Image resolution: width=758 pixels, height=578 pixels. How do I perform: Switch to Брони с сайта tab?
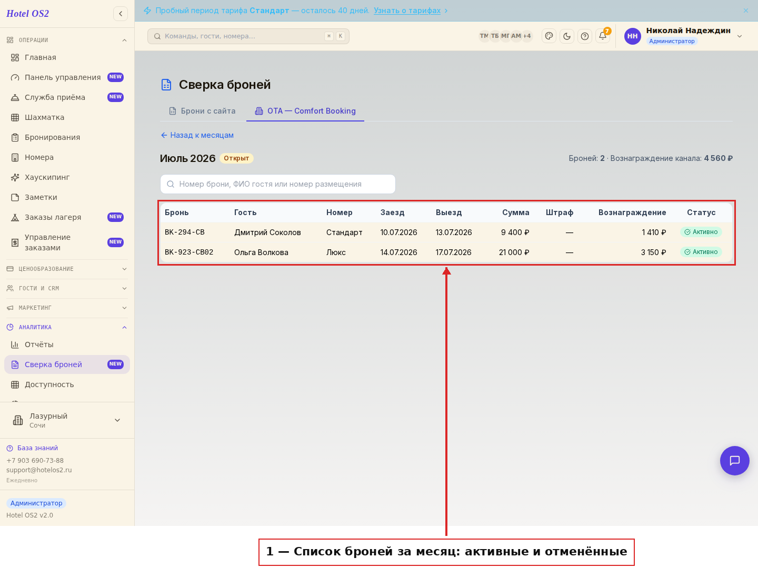pos(202,111)
